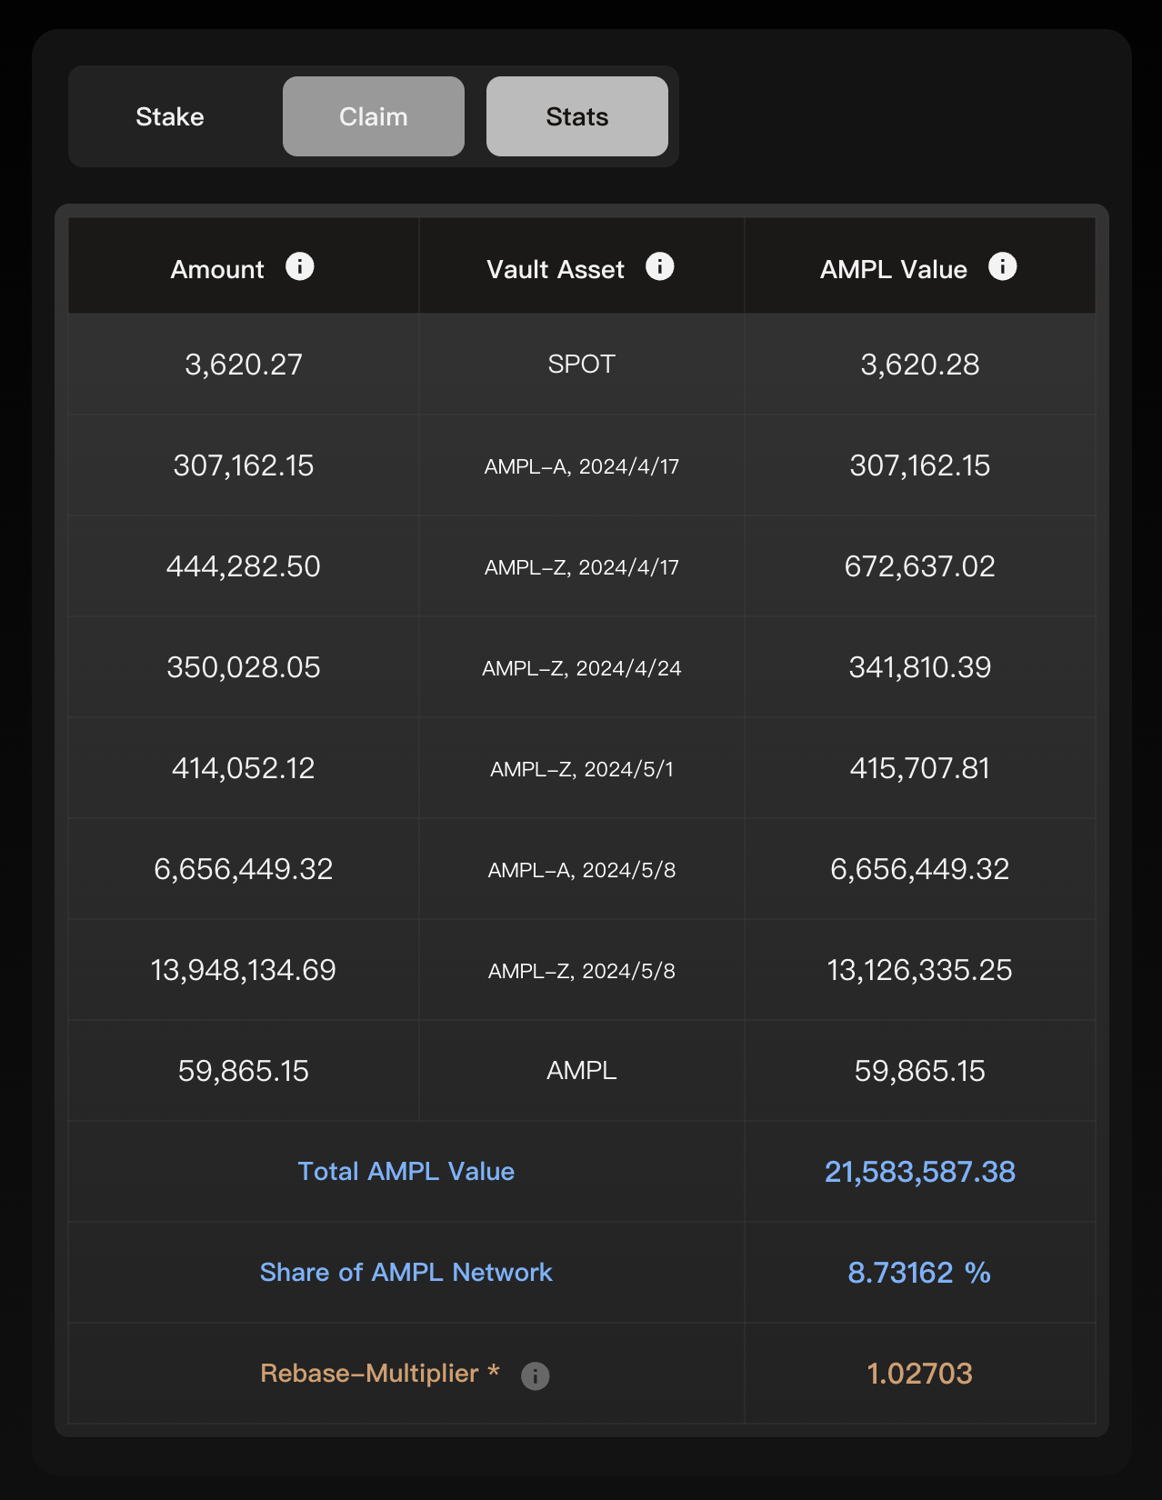This screenshot has width=1162, height=1500.
Task: Click the AMPL-Z, 2024/4/24 asset entry
Action: point(581,668)
